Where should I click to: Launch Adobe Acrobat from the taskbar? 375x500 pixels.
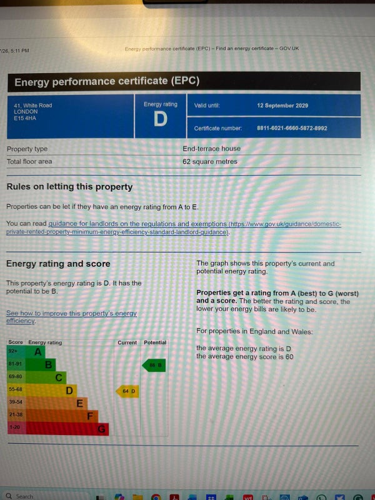point(175,497)
